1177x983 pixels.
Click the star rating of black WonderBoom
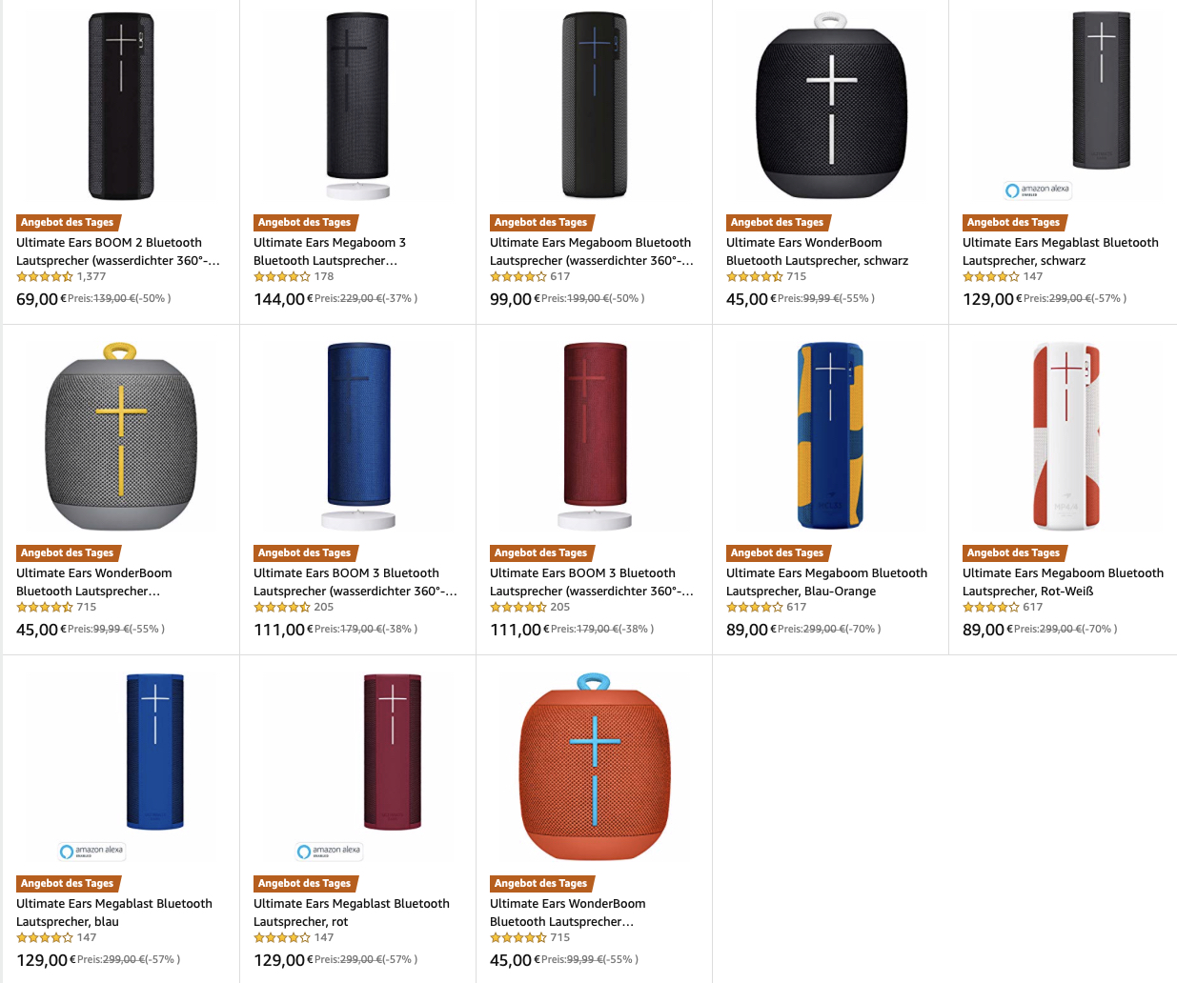(x=755, y=277)
